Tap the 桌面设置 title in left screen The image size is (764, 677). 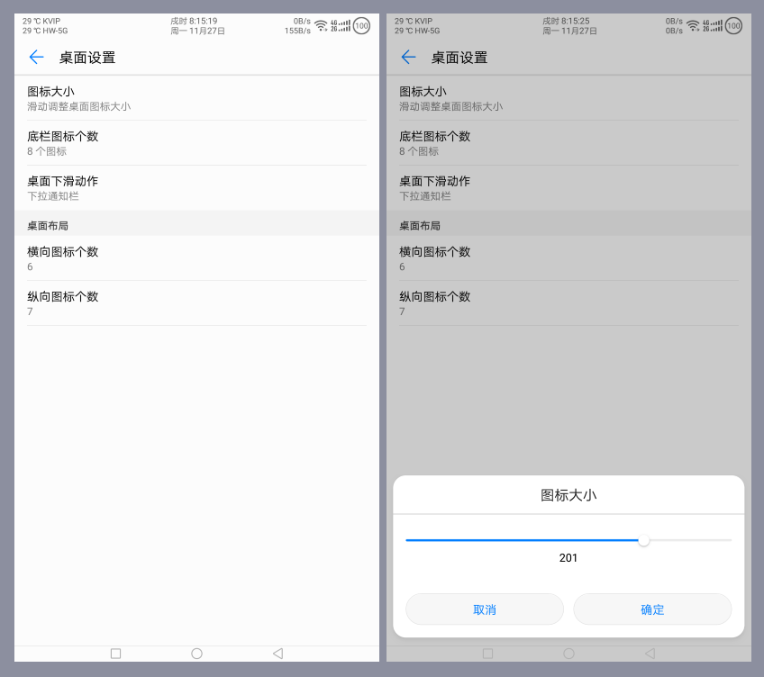pyautogui.click(x=87, y=58)
